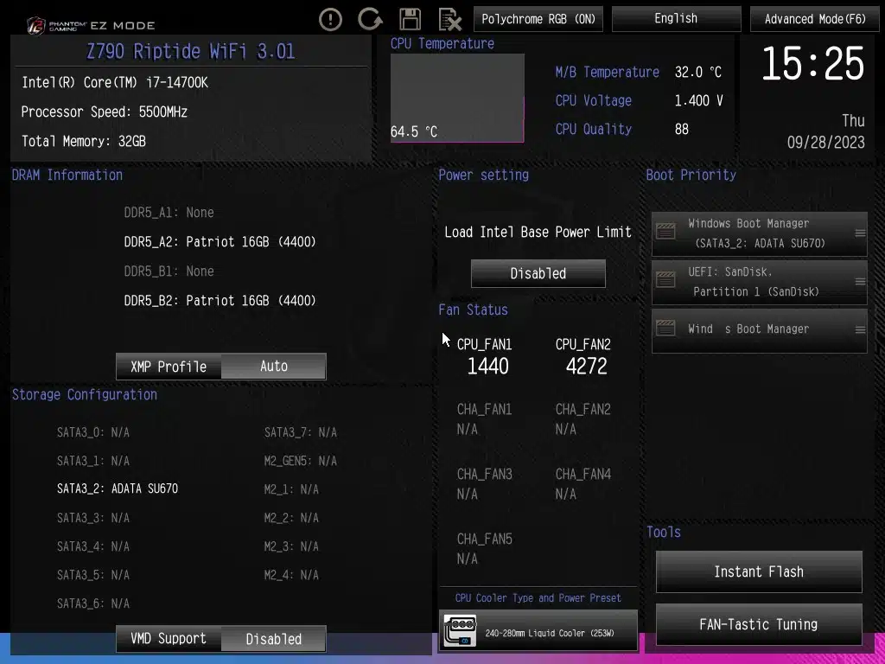Click the CPU Temperature graph
Viewport: 885px width, 664px height.
coord(457,97)
